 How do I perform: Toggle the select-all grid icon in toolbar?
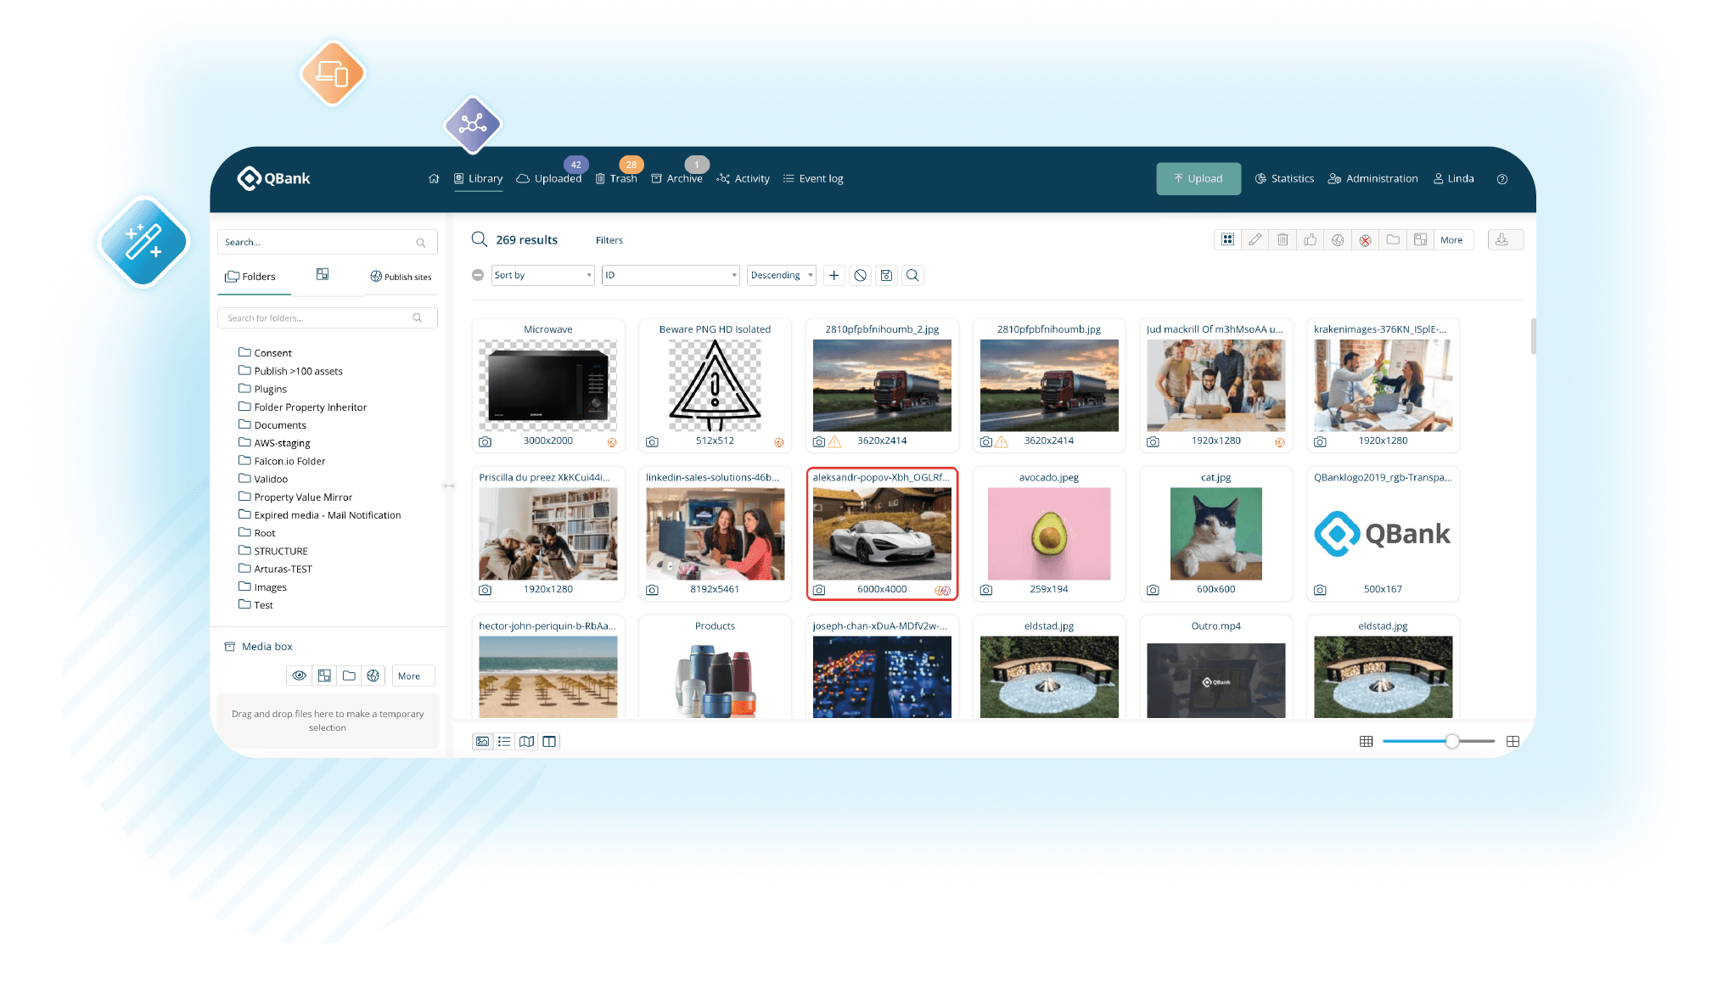coord(1226,239)
